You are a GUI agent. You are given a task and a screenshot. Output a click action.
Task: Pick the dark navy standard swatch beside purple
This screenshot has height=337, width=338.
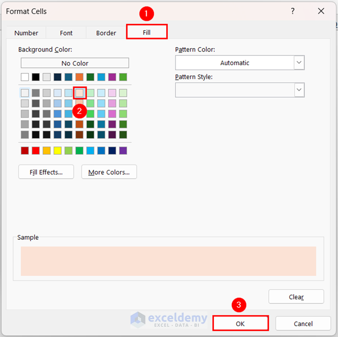coord(112,150)
